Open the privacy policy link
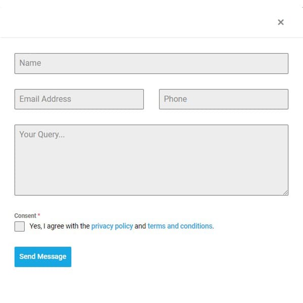Screen dimensions: 303x303 pyautogui.click(x=112, y=226)
